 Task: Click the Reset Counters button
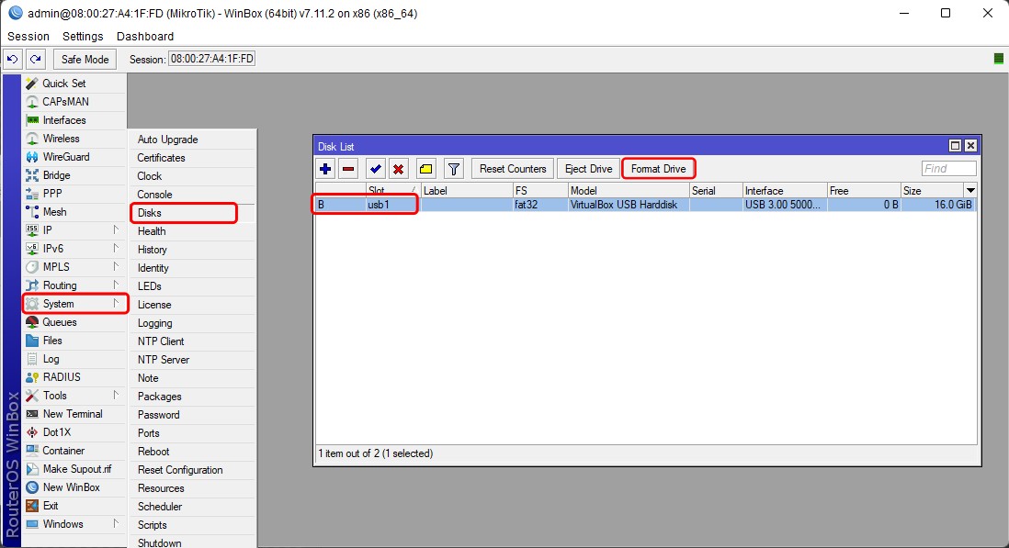point(513,169)
